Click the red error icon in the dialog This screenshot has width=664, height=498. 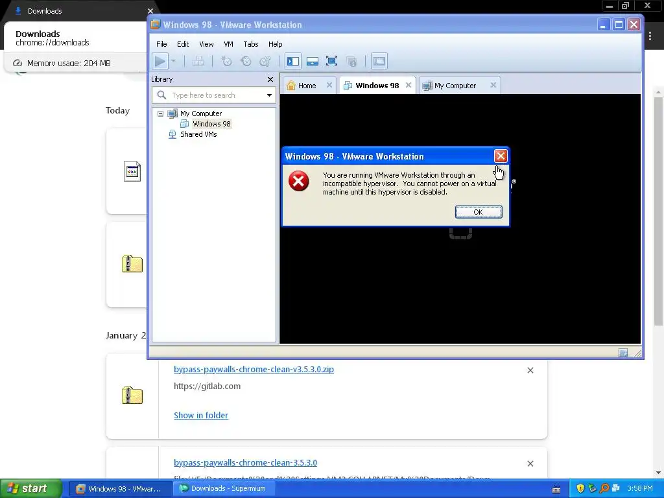click(x=298, y=182)
